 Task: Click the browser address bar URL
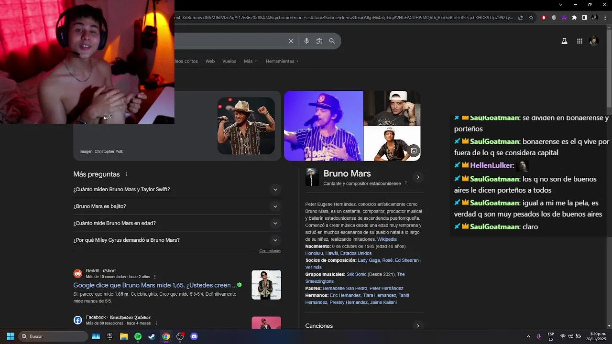343,18
